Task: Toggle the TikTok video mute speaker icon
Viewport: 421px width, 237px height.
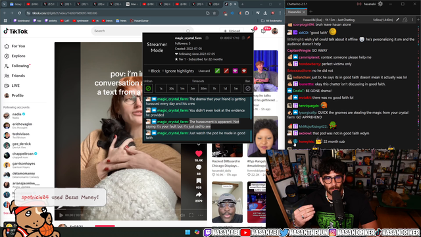Action: coord(182,215)
